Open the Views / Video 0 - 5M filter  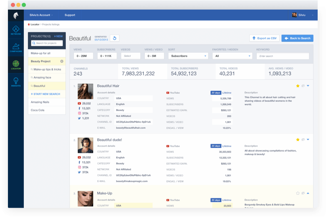point(154,56)
